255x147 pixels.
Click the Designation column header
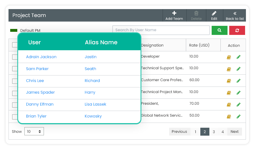pyautogui.click(x=152, y=45)
